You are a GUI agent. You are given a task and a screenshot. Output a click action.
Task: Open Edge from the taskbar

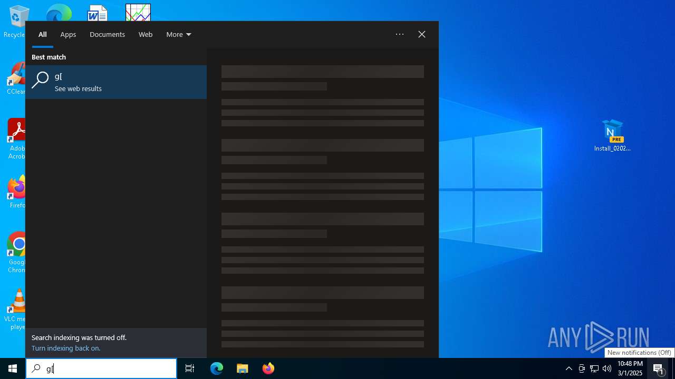(217, 368)
